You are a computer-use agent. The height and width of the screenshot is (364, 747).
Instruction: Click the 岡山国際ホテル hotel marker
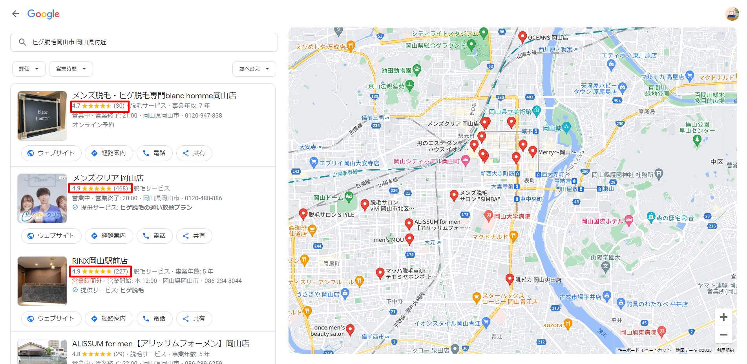point(629,220)
